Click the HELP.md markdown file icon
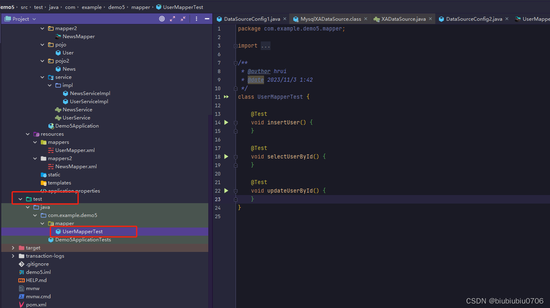Screen dimensions: 550x308 (x=22, y=280)
